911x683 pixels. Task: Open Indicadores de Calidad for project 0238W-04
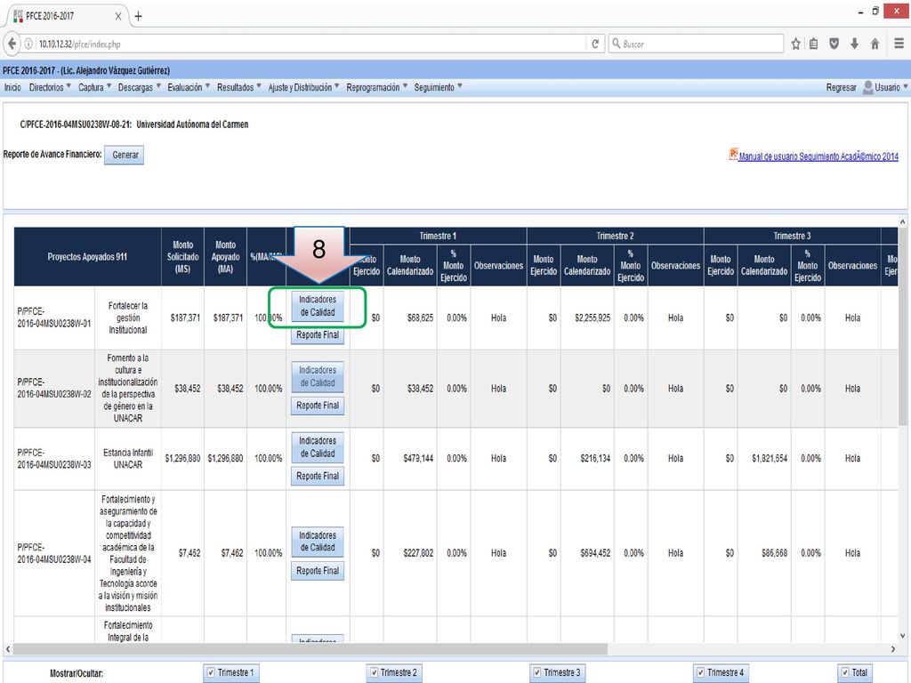[318, 542]
